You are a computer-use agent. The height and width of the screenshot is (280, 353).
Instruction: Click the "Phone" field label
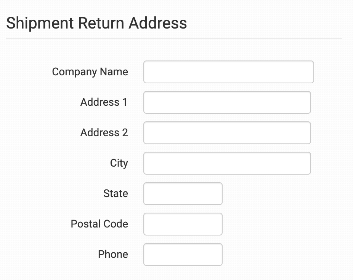click(113, 255)
